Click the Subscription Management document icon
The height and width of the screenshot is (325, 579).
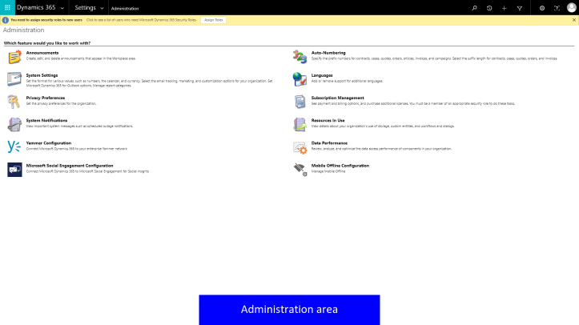click(x=300, y=102)
